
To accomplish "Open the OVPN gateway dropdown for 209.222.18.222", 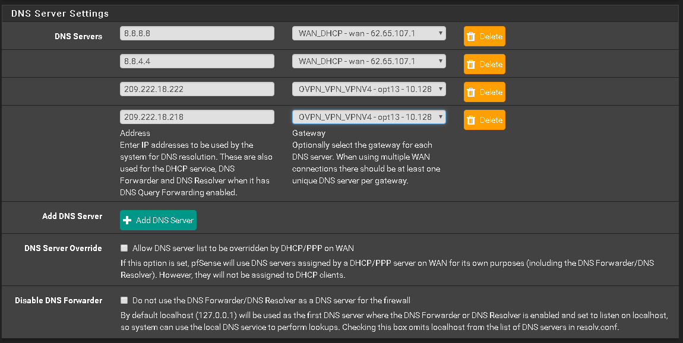I will 369,89.
